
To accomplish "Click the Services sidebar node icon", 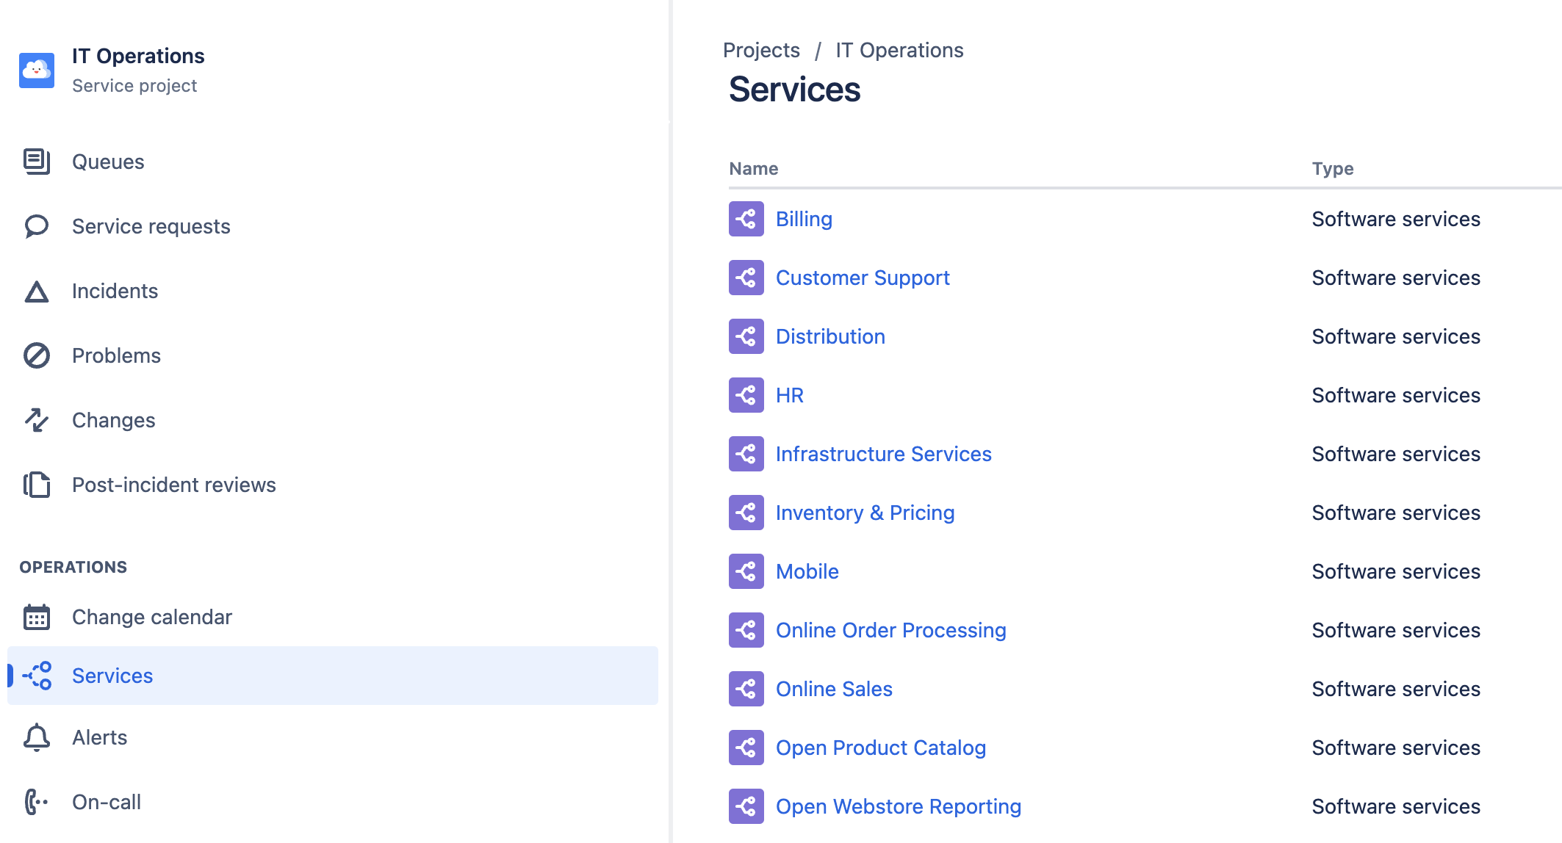I will click(37, 676).
